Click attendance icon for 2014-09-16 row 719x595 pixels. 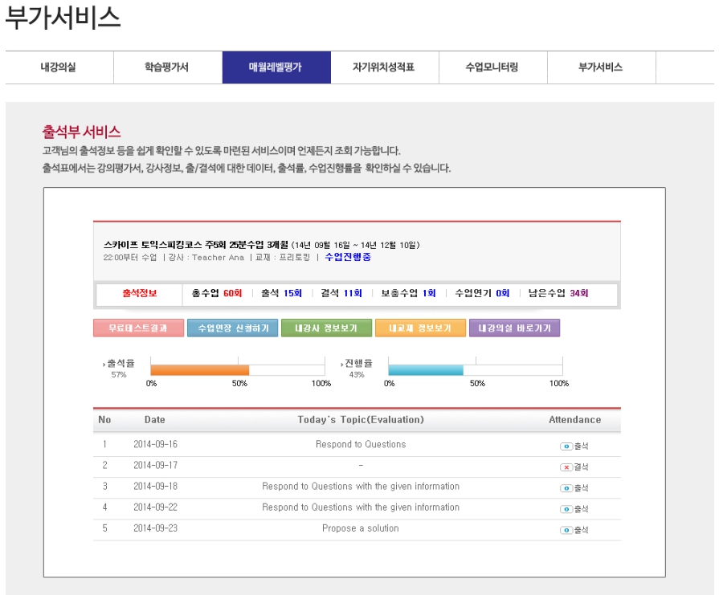point(566,446)
